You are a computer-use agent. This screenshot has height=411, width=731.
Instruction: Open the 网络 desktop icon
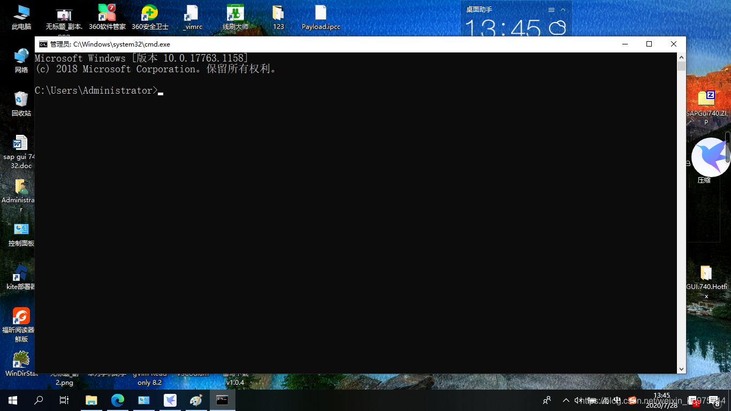coord(21,60)
